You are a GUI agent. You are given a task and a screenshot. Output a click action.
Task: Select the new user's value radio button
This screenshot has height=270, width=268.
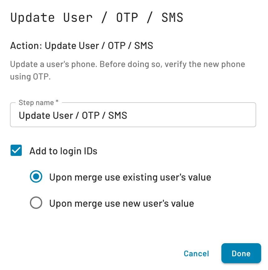click(x=36, y=203)
